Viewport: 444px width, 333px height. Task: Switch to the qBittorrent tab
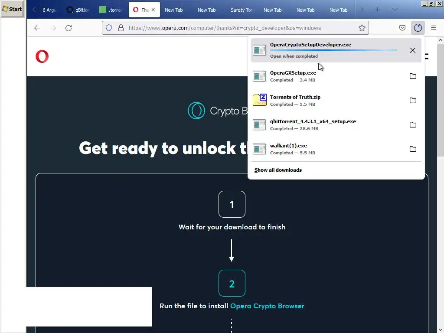[x=78, y=10]
